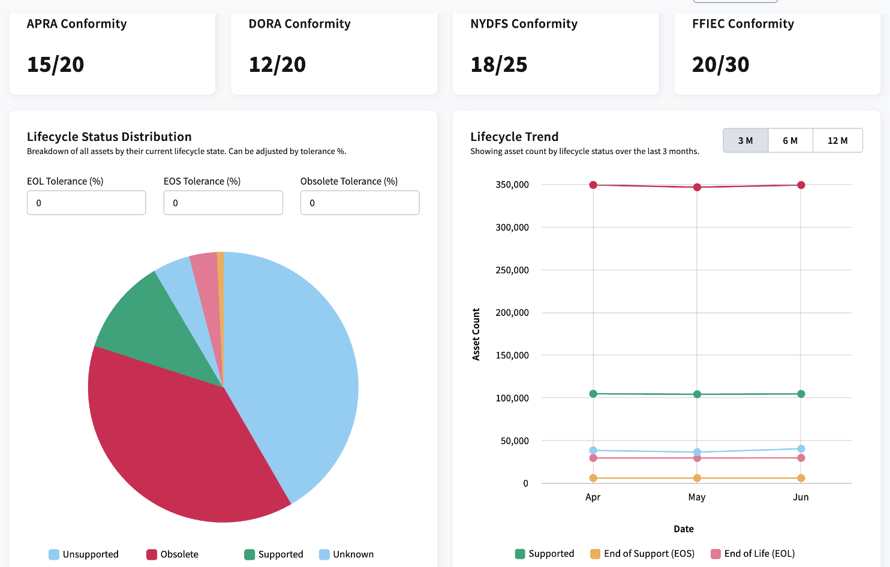Toggle the Unsupported pie legend swatch
The image size is (890, 567).
coord(54,554)
